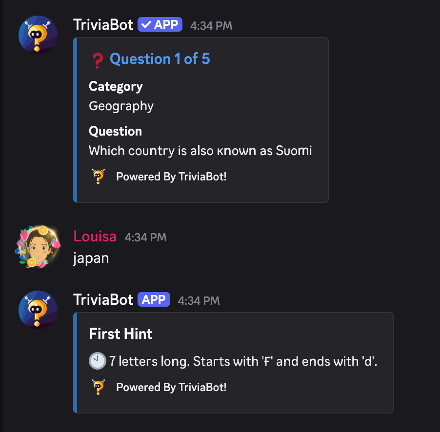Click the "Which country is also known as Suomi" text
The width and height of the screenshot is (440, 432).
200,151
